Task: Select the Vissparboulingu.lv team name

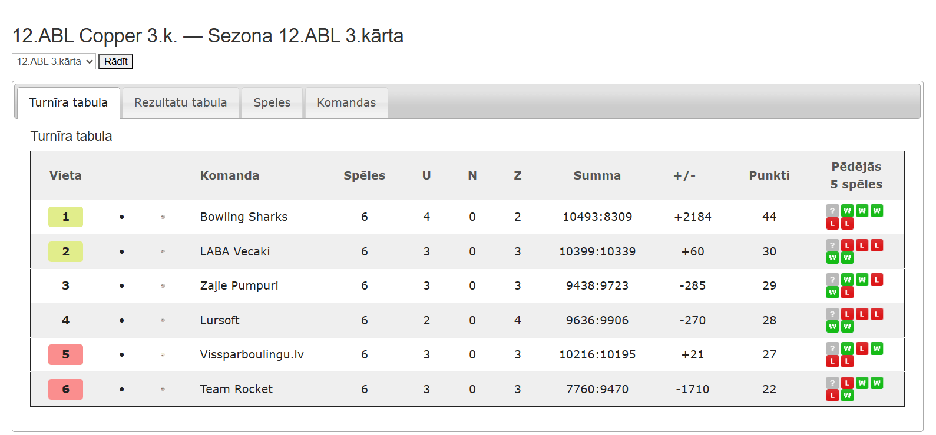Action: [x=252, y=355]
